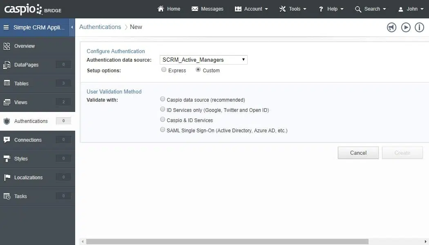Open DataPages from the sidebar icon
The width and height of the screenshot is (429, 245).
pyautogui.click(x=7, y=65)
